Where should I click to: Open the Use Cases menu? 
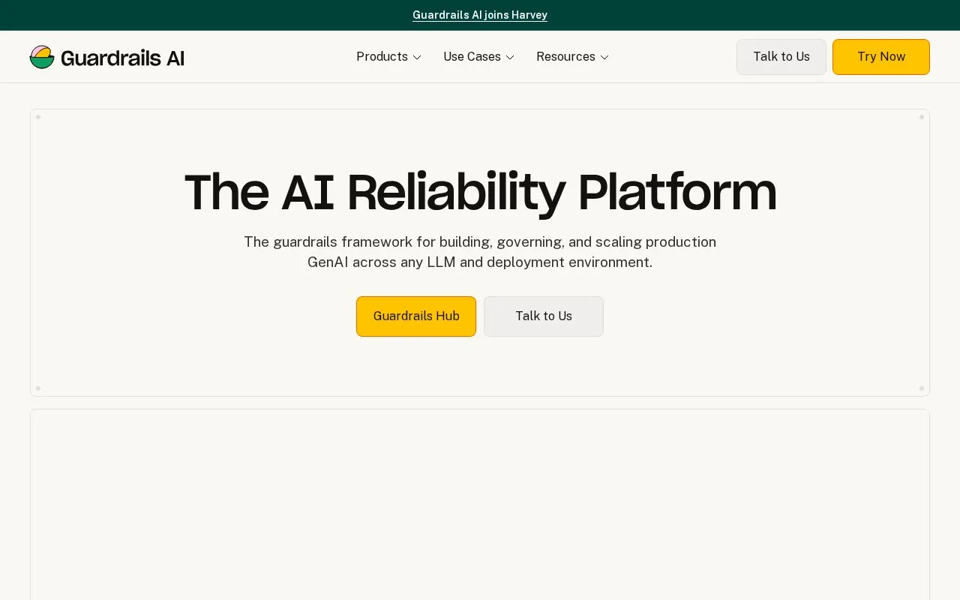478,57
